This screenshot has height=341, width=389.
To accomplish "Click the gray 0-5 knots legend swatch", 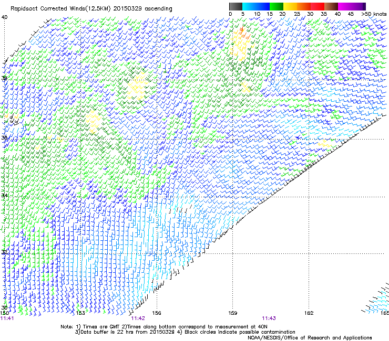I will coord(236,6).
